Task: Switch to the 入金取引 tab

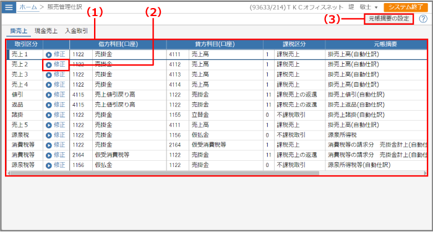Action: coord(76,31)
